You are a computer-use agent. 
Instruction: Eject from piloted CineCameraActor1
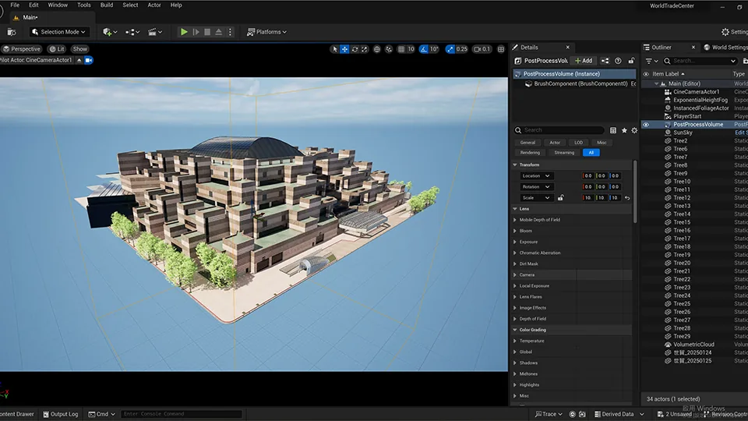(x=79, y=60)
